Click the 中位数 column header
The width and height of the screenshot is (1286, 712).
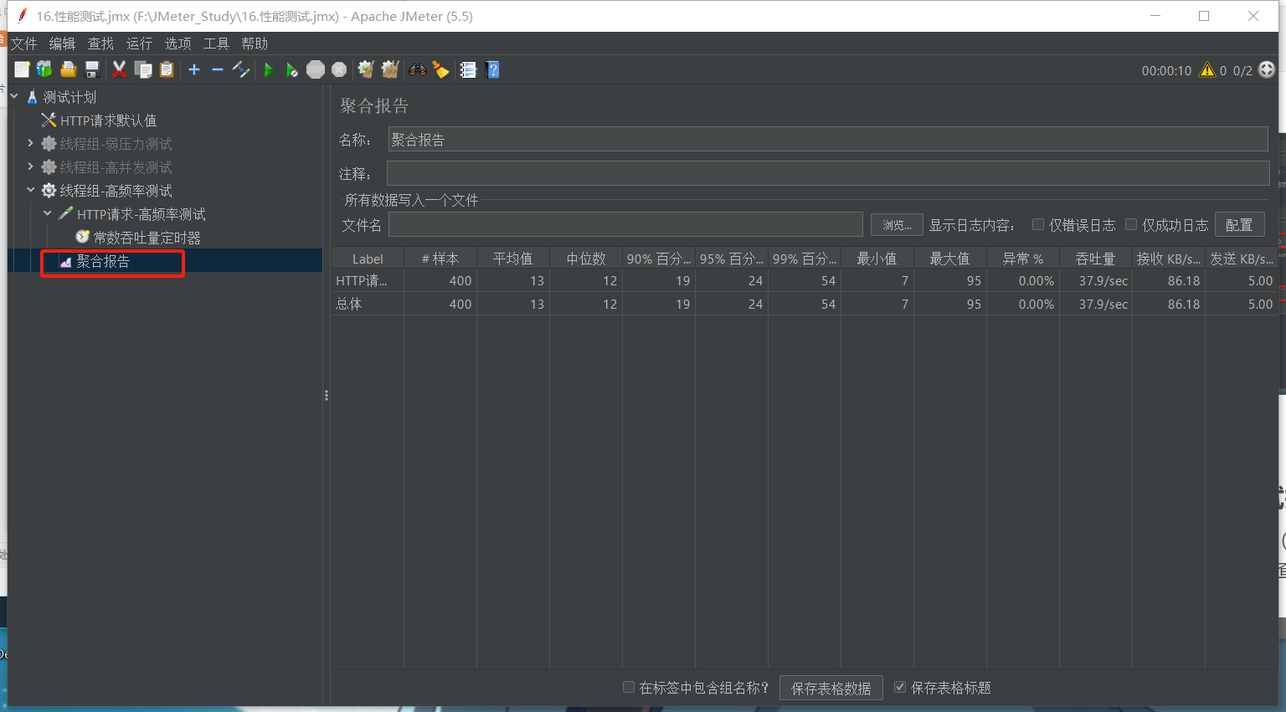click(586, 259)
